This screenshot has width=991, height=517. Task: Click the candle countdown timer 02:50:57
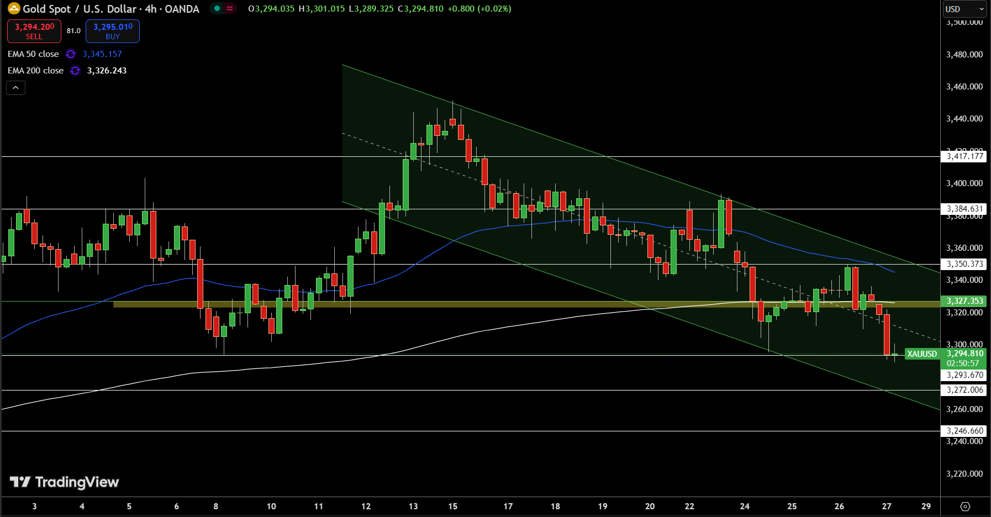[962, 363]
